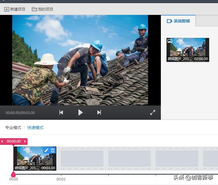The image size is (218, 185).
Task: Delete the timeline clip with the trash icon
Action: (x=53, y=150)
